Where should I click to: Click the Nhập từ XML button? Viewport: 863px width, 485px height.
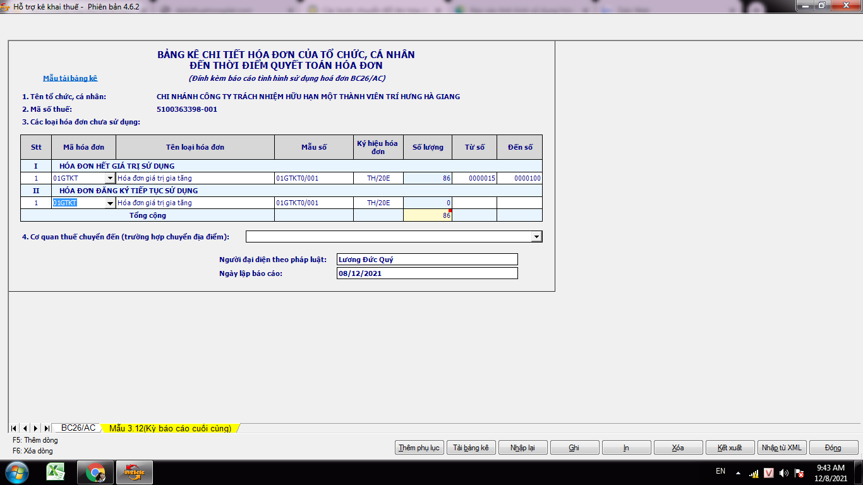[782, 448]
